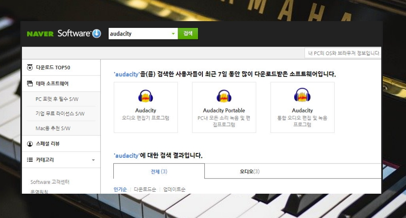Expand the search box dropdown arrow
The height and width of the screenshot is (218, 406).
173,33
